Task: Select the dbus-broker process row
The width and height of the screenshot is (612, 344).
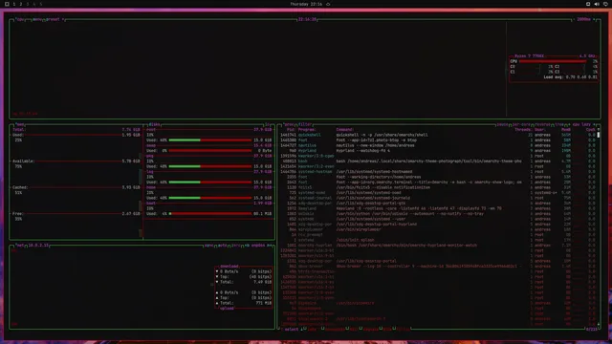Action: (x=438, y=267)
